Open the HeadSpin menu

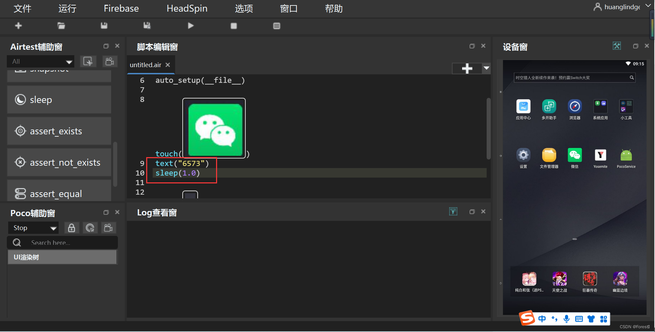(187, 9)
